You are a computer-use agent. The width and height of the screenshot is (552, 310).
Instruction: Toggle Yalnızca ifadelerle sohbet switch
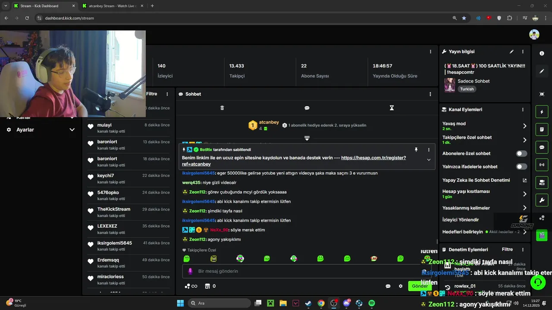click(x=521, y=167)
